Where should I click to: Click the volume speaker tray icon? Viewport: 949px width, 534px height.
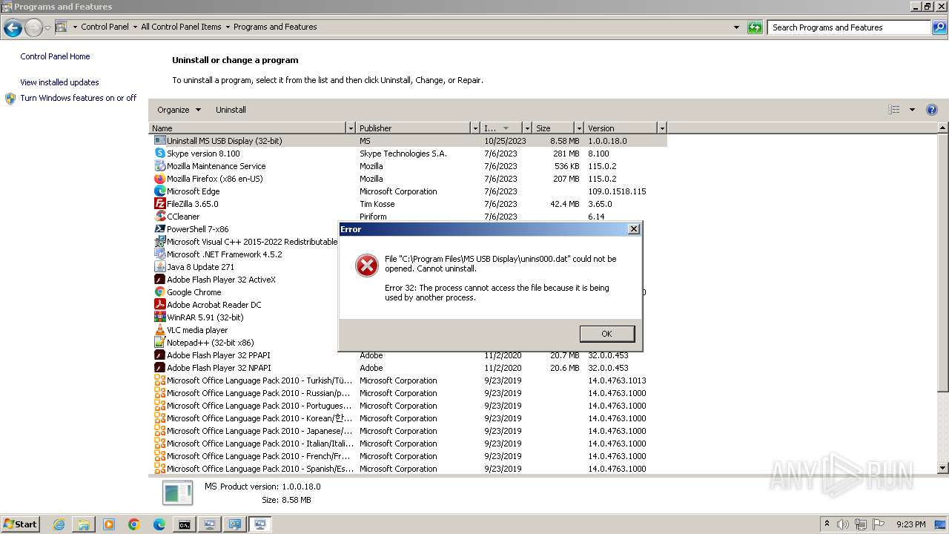coord(843,524)
